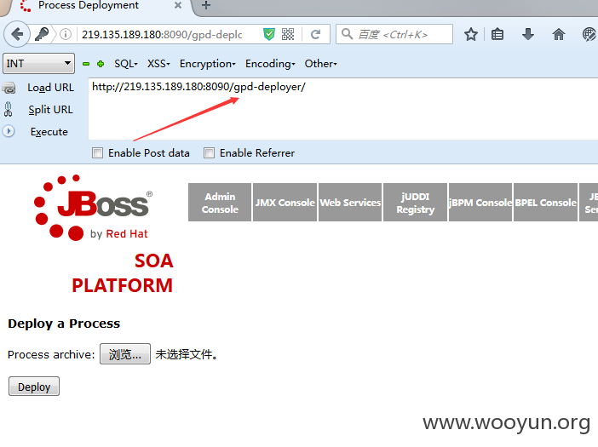Open the jBPM Console tab
598x447 pixels.
480,203
